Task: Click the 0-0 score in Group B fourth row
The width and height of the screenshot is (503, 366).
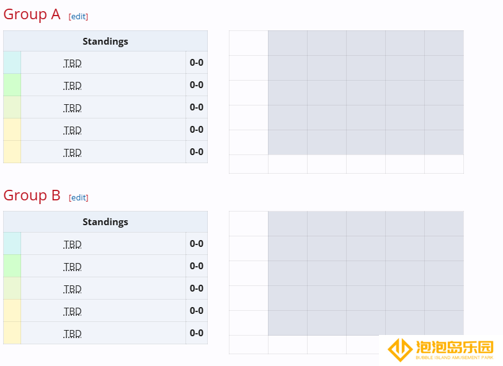Action: coord(197,311)
